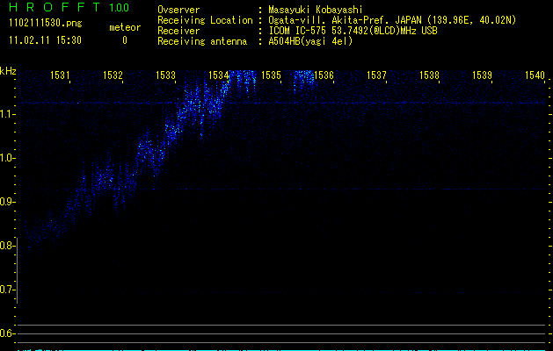Click the meteor count value 0
The width and height of the screenshot is (553, 351).
pos(125,40)
